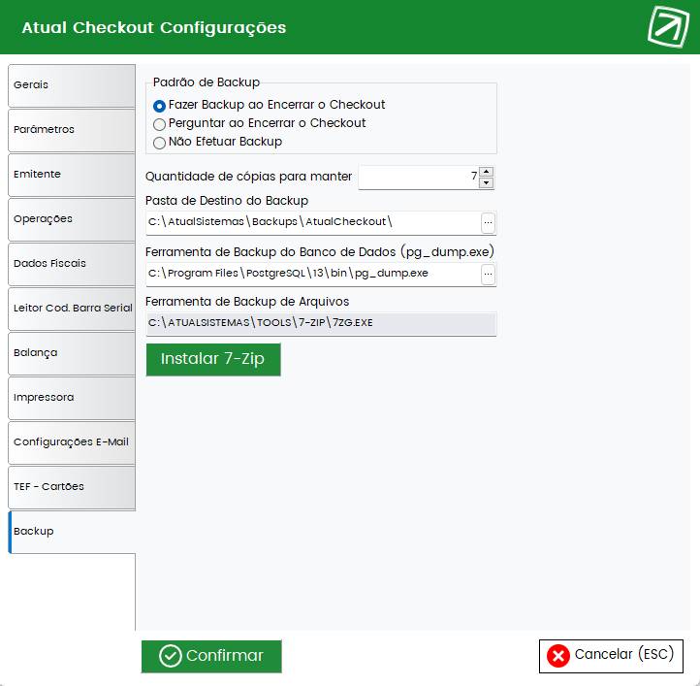This screenshot has width=700, height=686.
Task: Open the Dados Fiscais tab
Action: pos(72,264)
